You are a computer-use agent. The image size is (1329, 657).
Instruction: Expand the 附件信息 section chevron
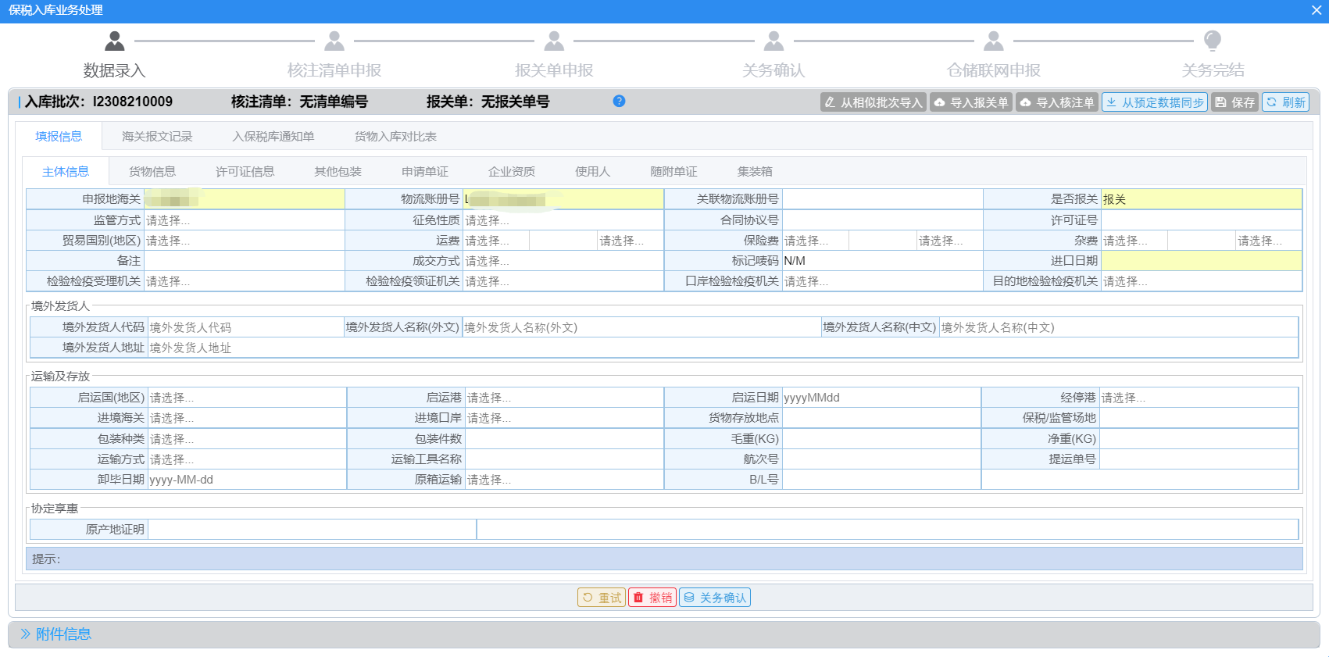pos(25,634)
